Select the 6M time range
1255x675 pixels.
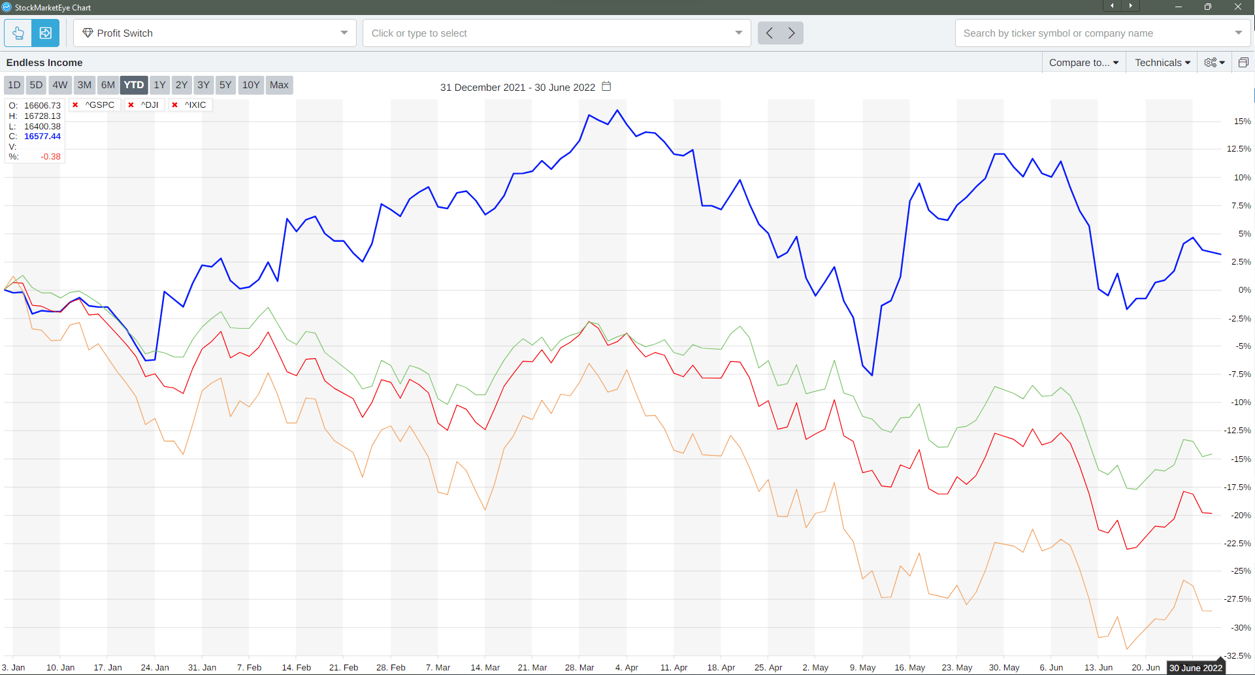click(x=108, y=85)
